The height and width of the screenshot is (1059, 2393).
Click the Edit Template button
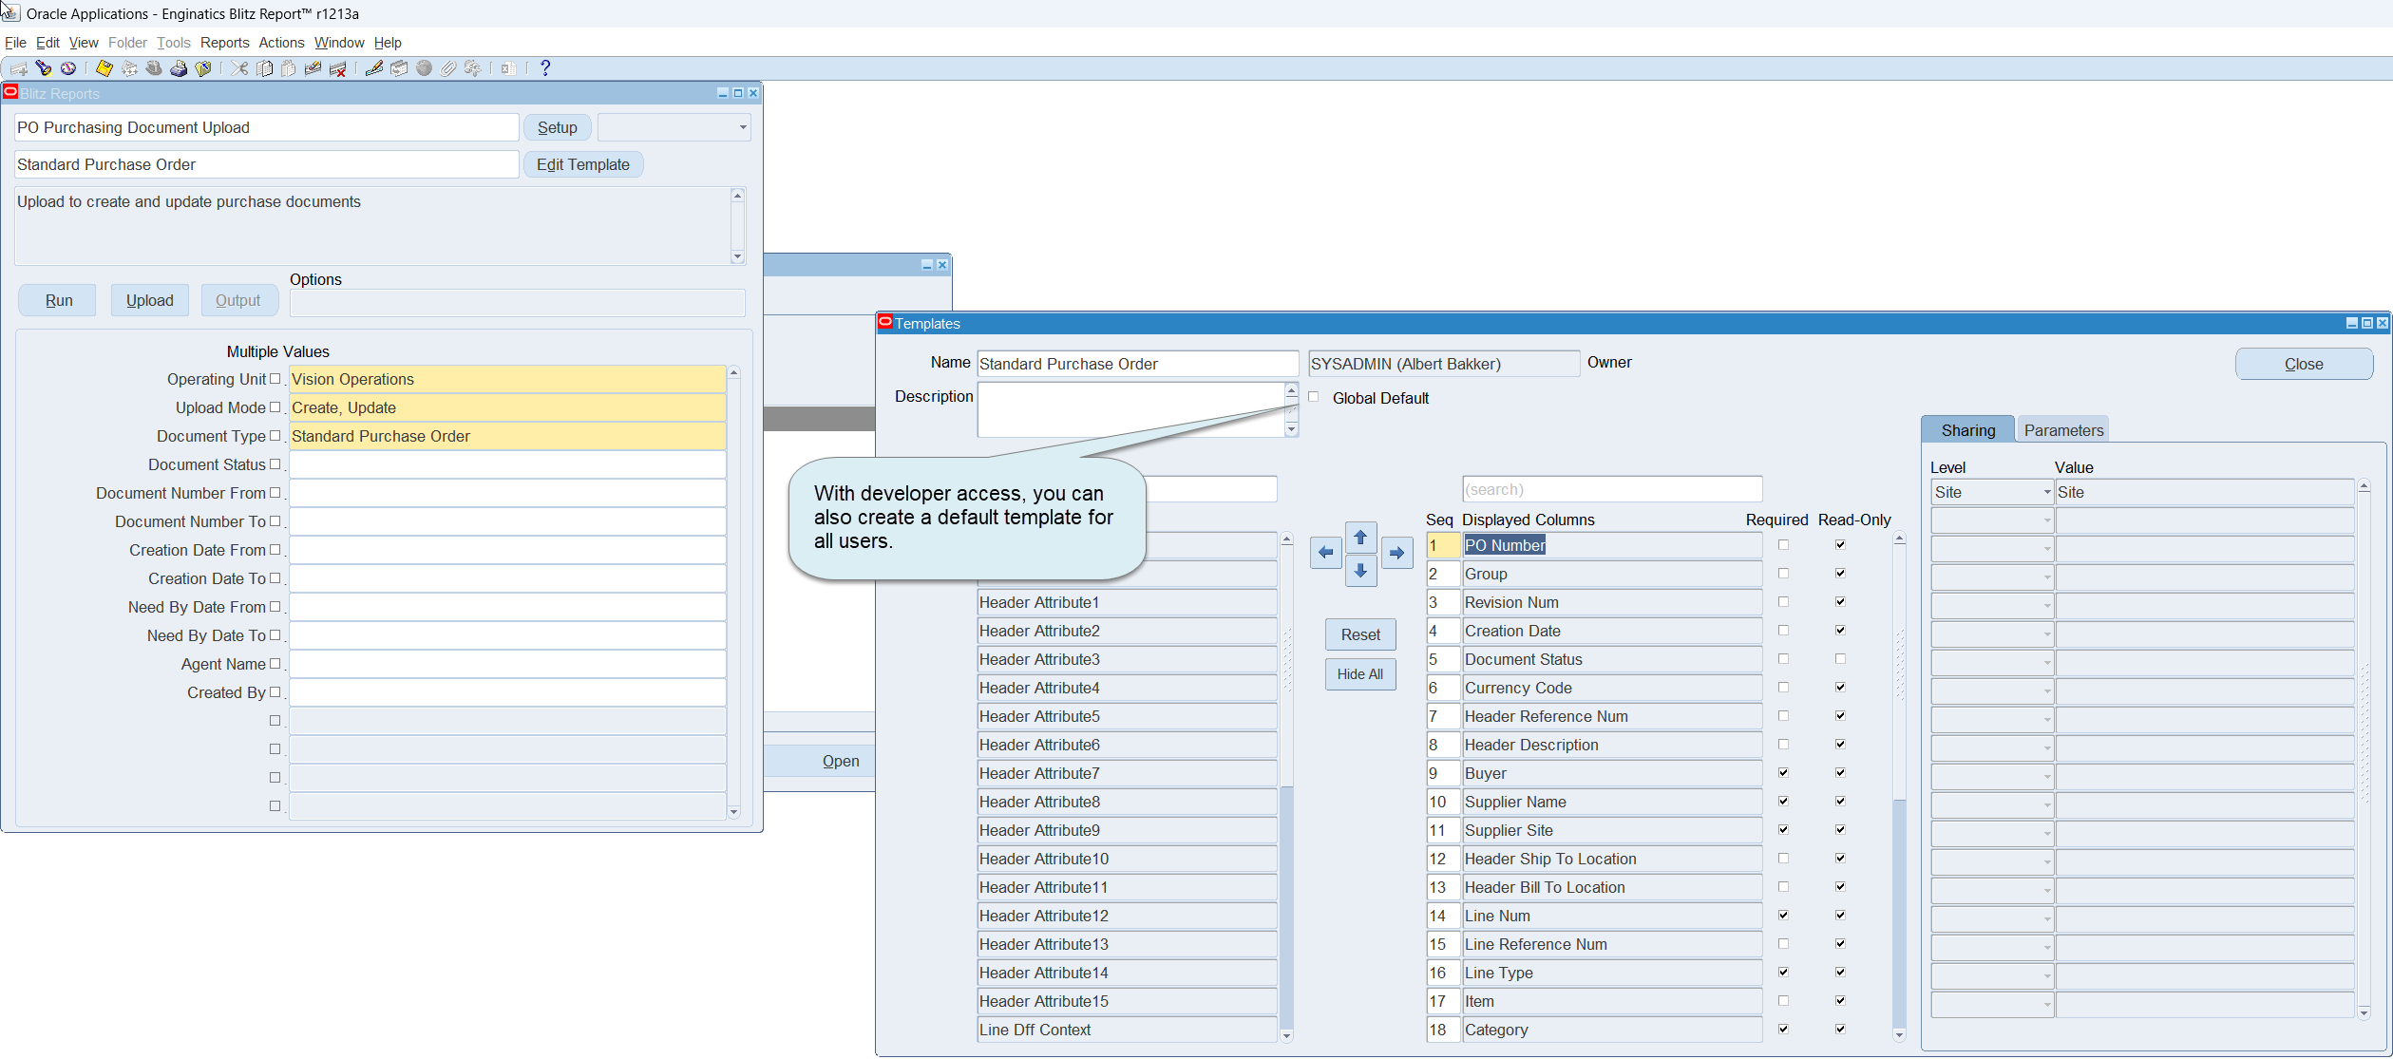pos(583,164)
